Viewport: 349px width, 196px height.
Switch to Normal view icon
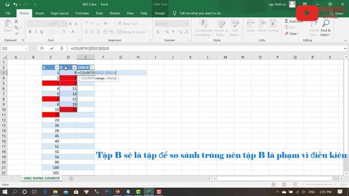(274, 185)
